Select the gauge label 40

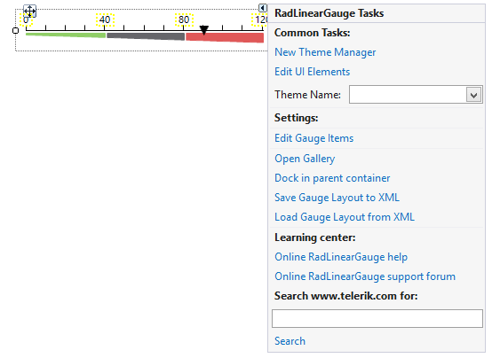(105, 19)
